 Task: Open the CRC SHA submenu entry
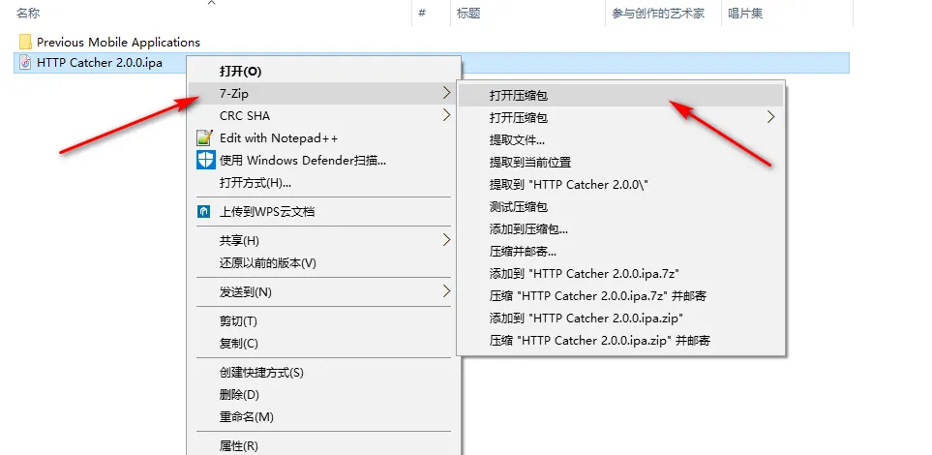pyautogui.click(x=324, y=116)
